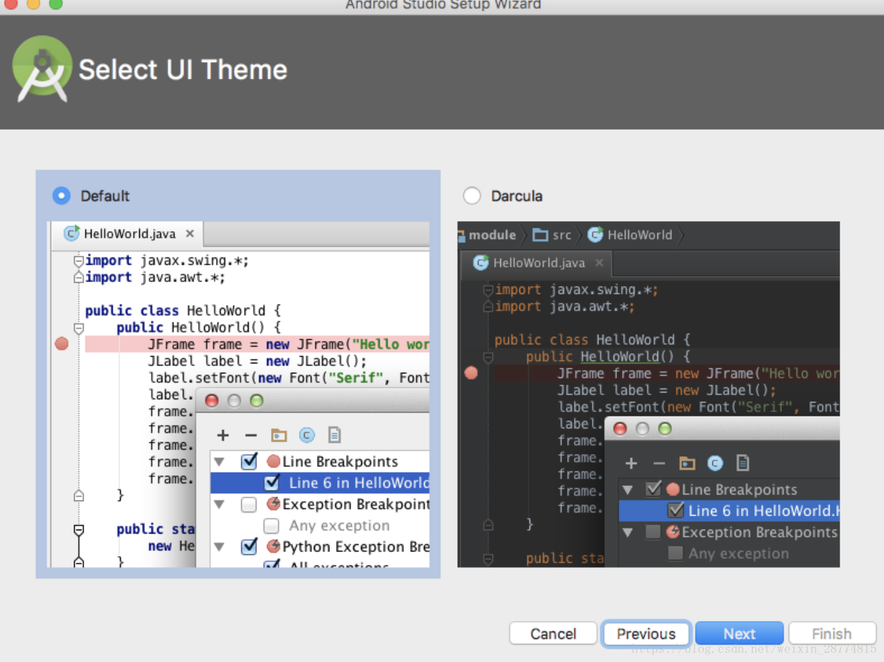
Task: Click the Finish button
Action: tap(832, 634)
